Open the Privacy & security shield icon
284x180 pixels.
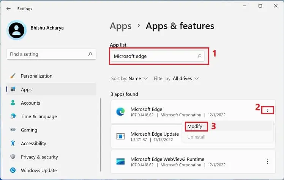click(x=13, y=157)
